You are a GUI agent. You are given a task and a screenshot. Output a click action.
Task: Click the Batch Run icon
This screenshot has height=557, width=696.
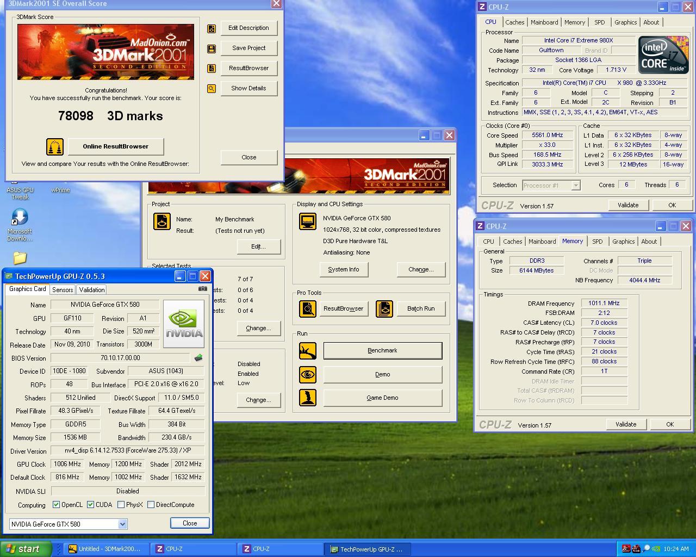384,309
